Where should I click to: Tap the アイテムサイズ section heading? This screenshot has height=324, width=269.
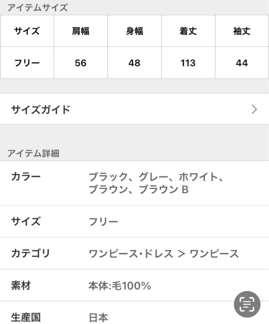tap(37, 7)
